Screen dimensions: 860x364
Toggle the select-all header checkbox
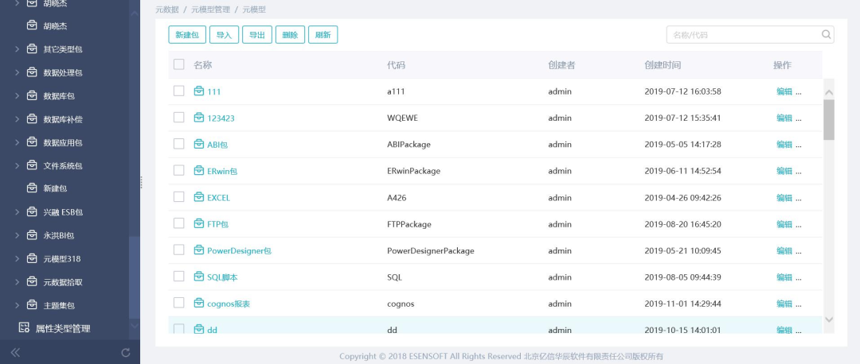178,64
